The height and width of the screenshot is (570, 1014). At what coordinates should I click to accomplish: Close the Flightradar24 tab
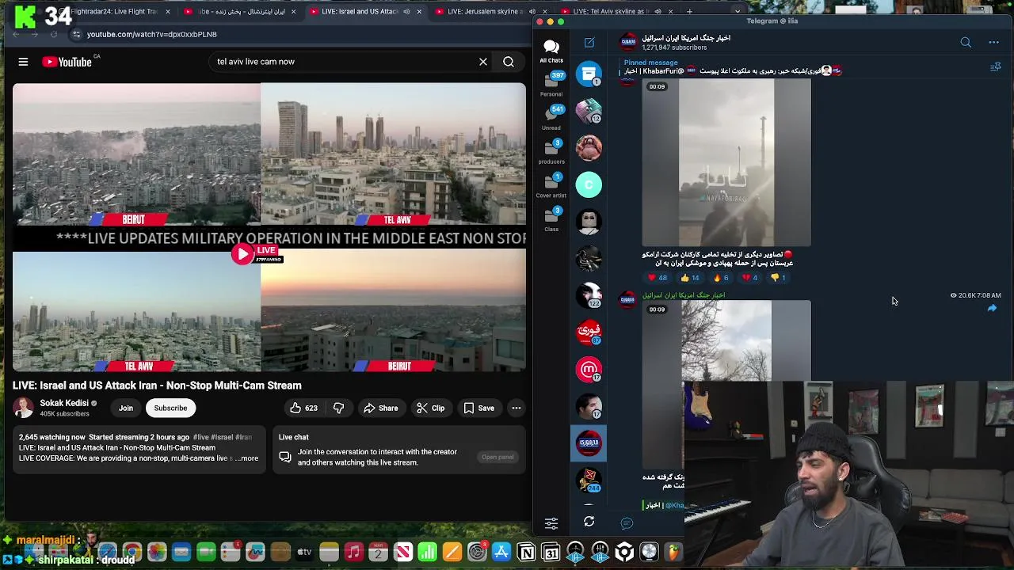[168, 12]
